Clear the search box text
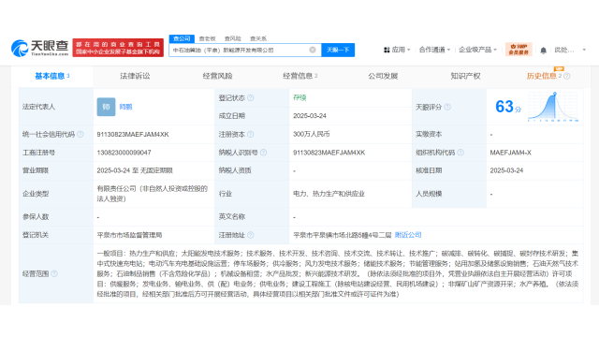This screenshot has height=337, width=599. point(313,50)
